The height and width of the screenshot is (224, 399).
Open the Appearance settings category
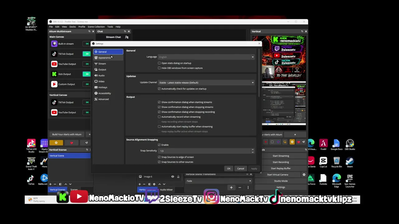point(108,58)
